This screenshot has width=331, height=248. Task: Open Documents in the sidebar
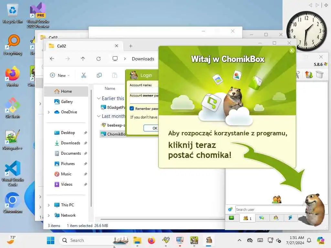pos(71,153)
